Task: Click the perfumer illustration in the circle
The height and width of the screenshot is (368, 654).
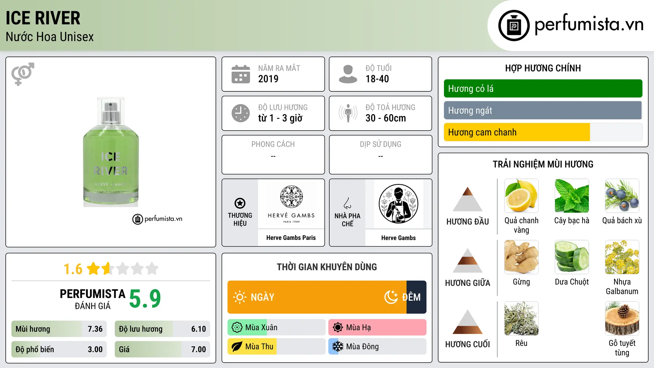Action: point(399,204)
